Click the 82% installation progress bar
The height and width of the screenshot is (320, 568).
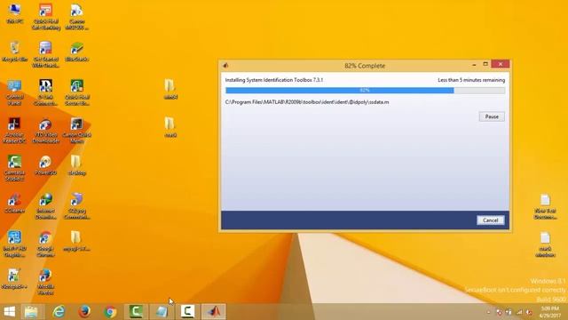click(365, 91)
